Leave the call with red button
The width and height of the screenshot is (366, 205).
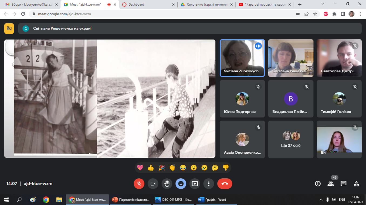pyautogui.click(x=225, y=184)
